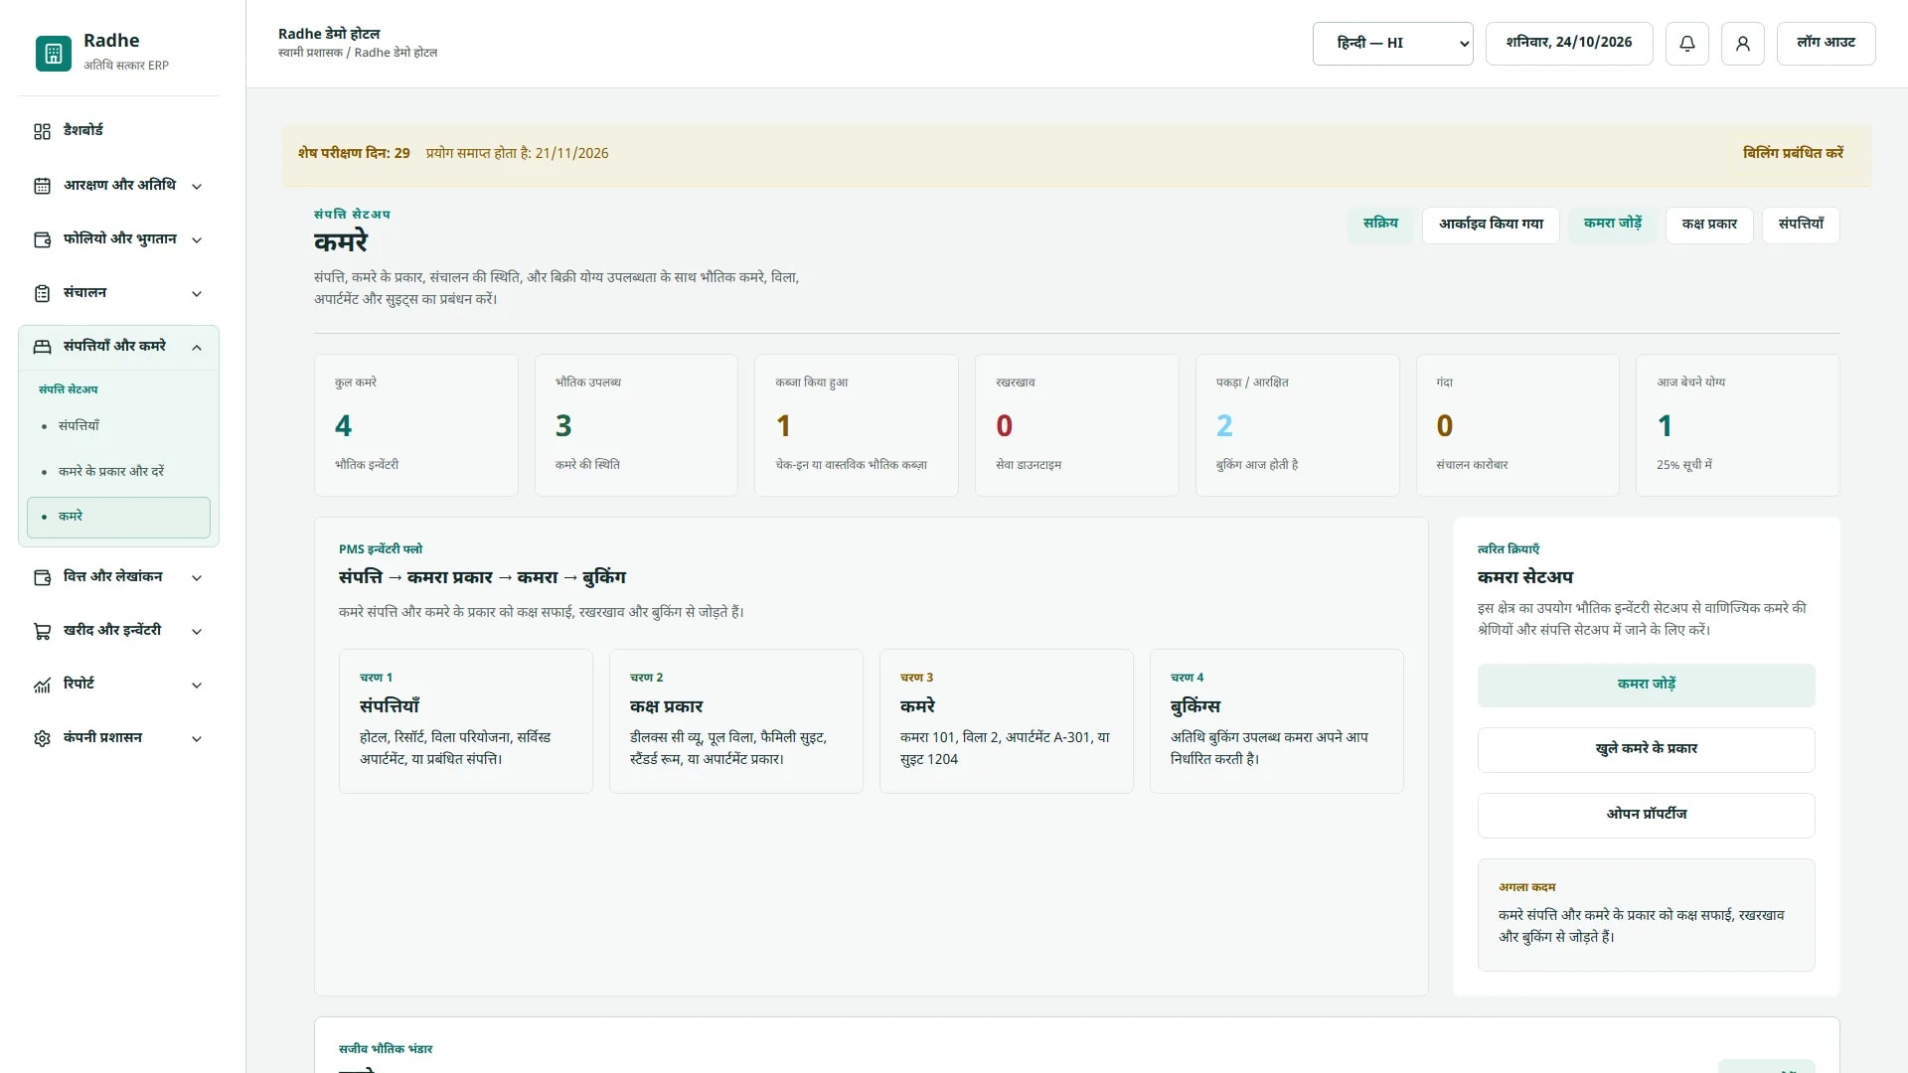Click the Radhe logo icon
This screenshot has height=1073, width=1908.
tap(54, 53)
